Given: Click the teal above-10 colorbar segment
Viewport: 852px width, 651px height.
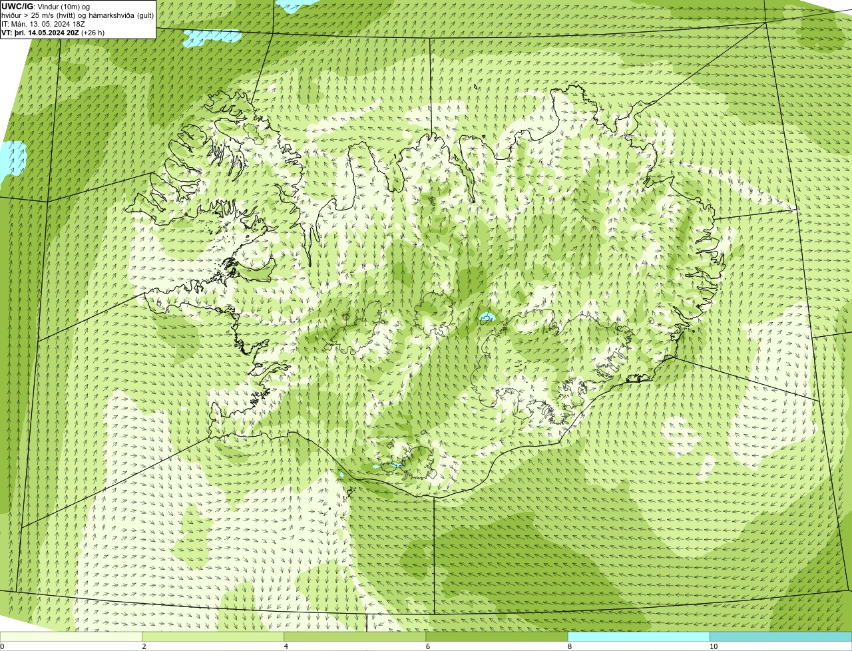Looking at the screenshot, I should click(x=781, y=636).
